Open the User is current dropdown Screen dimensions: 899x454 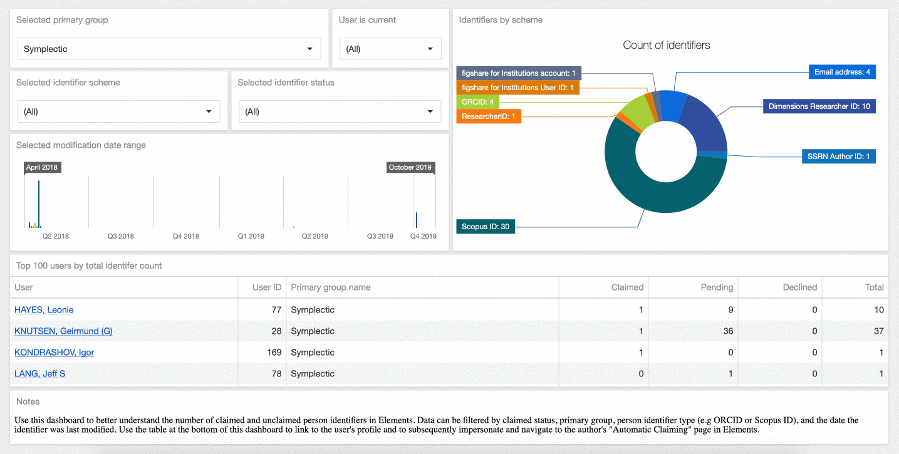[391, 49]
